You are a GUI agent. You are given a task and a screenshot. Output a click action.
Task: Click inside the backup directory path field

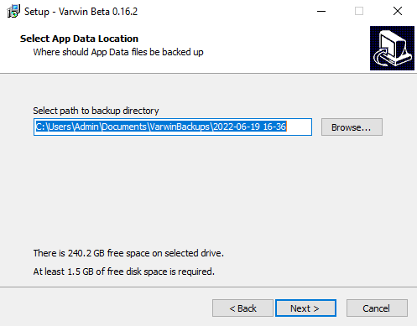coord(173,127)
